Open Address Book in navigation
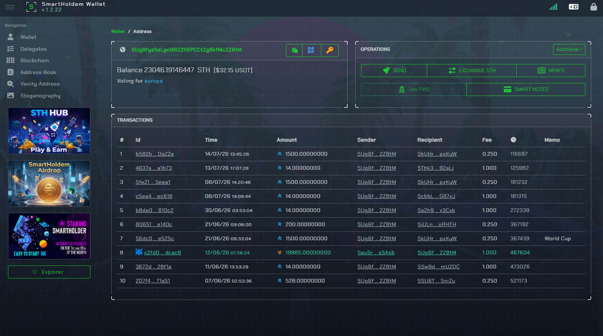 (38, 72)
